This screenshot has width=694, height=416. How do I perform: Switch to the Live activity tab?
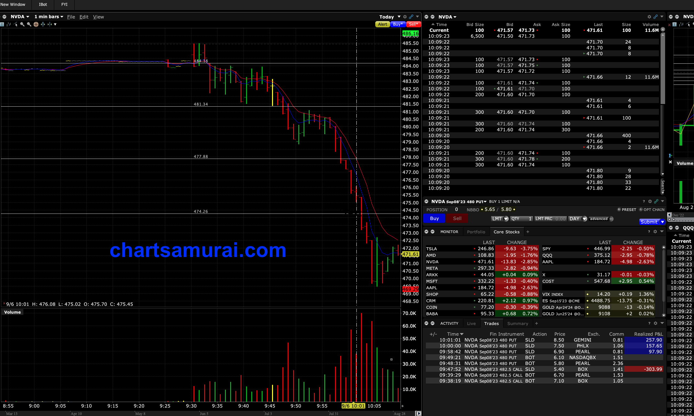point(471,323)
